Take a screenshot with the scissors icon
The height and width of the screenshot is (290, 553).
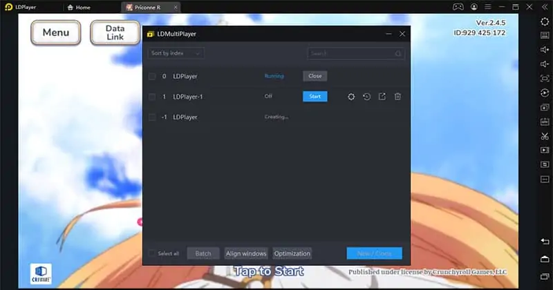545,136
